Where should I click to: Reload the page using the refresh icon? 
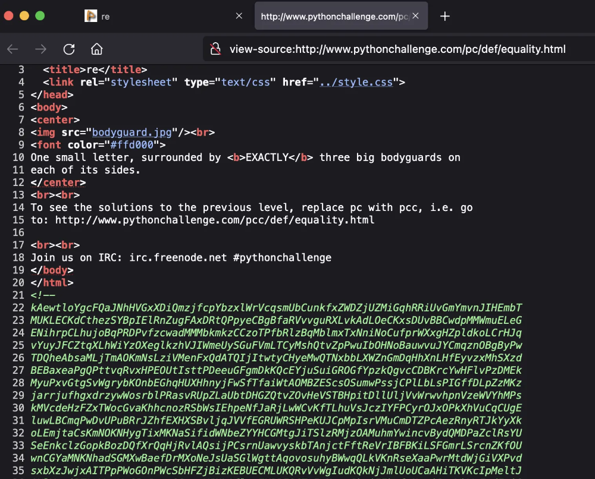point(68,49)
